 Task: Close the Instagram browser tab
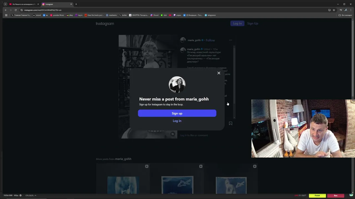tap(71, 4)
